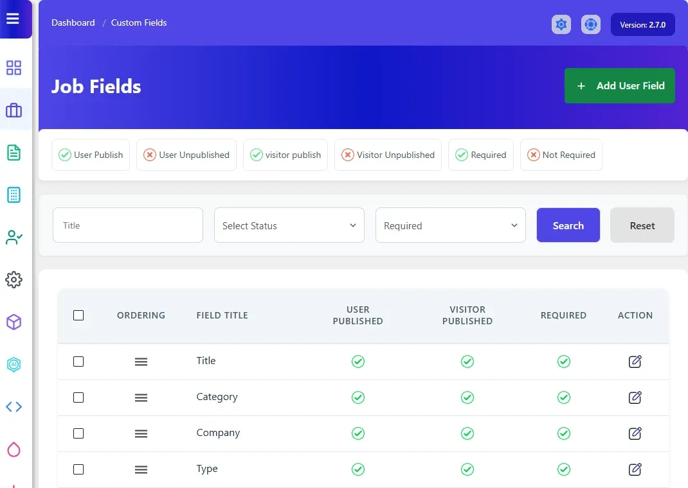Open the building companies icon in sidebar

tap(14, 195)
